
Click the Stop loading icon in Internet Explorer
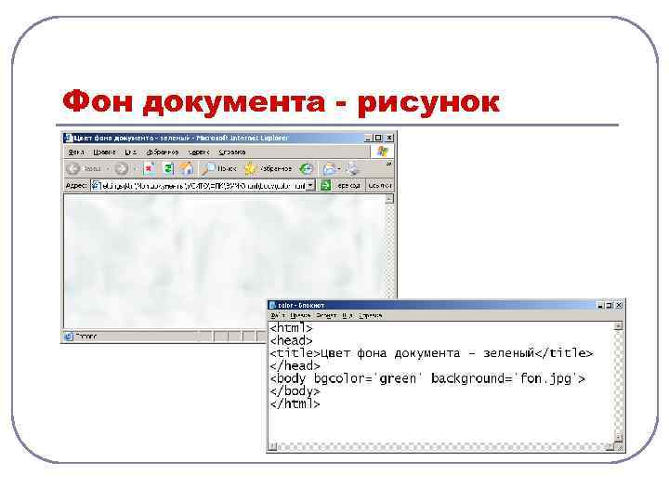(150, 168)
